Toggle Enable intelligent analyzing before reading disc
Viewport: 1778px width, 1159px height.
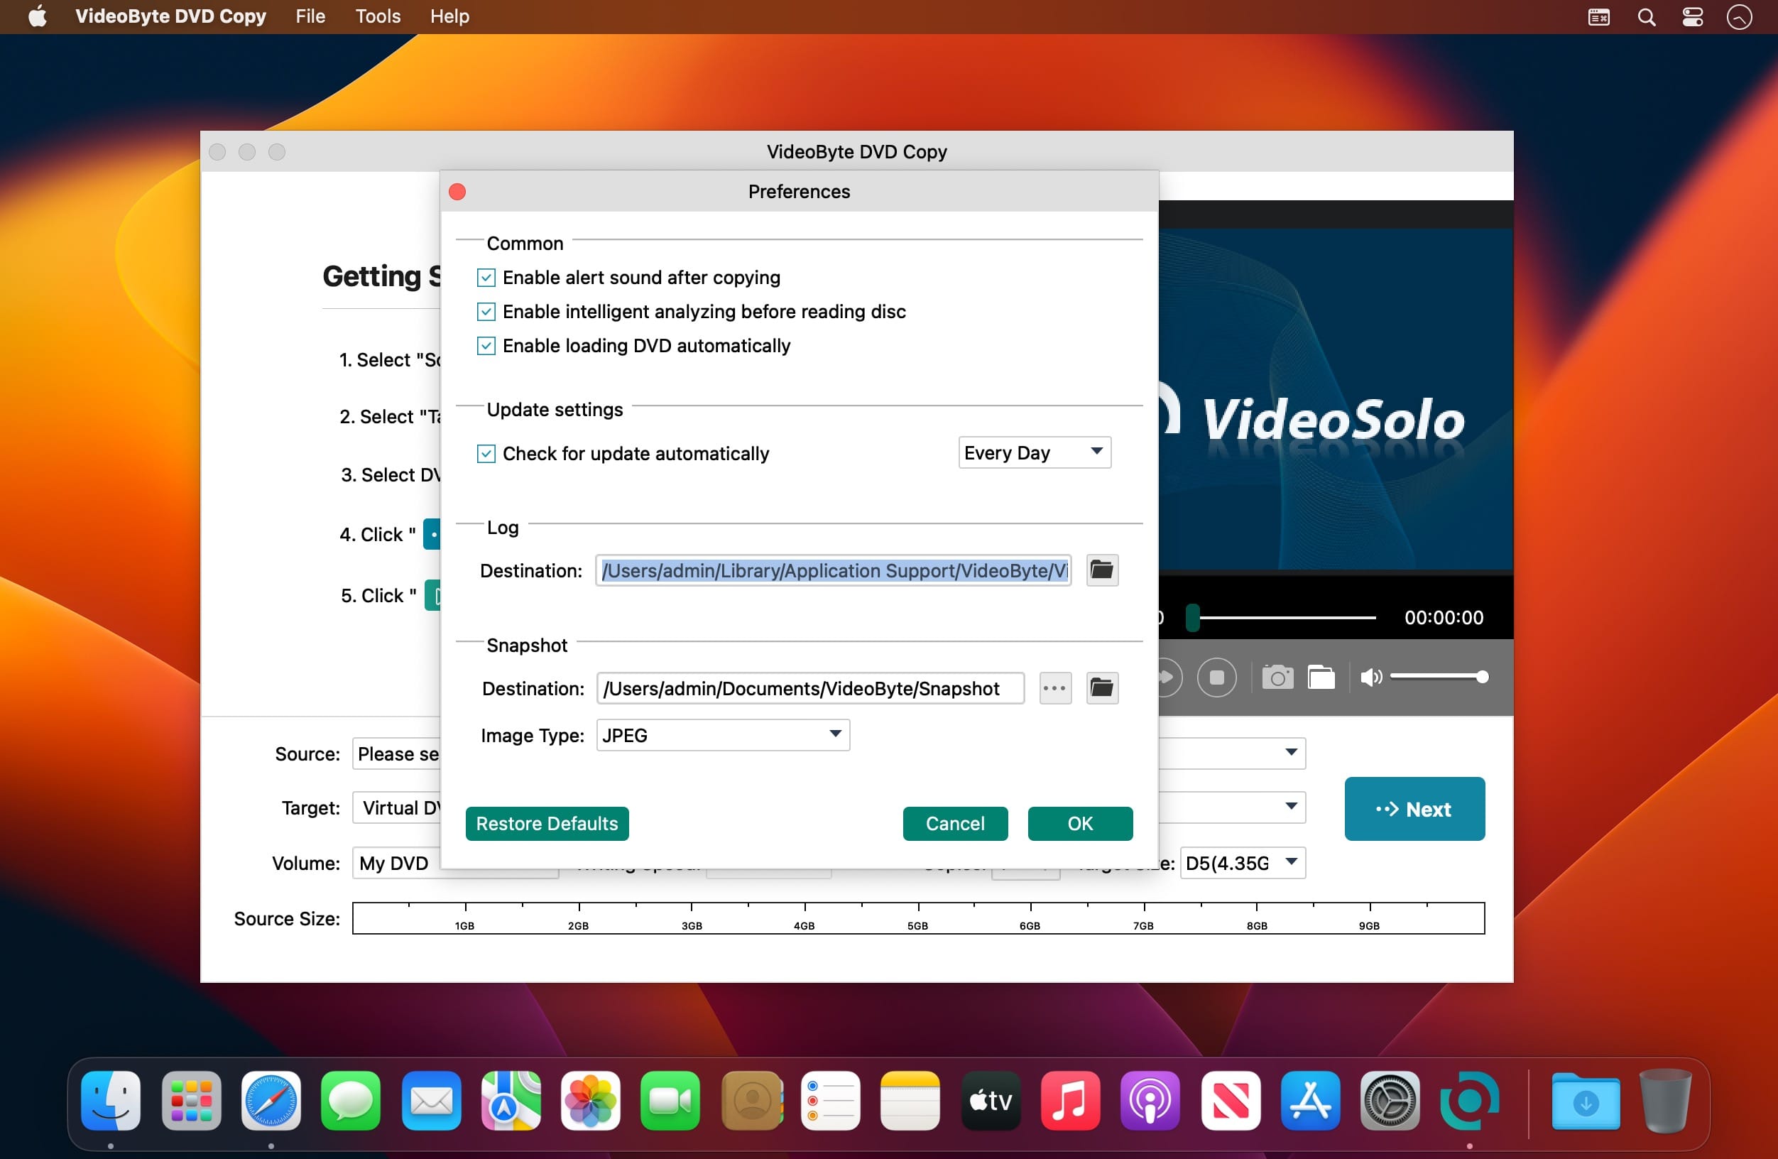(x=486, y=312)
